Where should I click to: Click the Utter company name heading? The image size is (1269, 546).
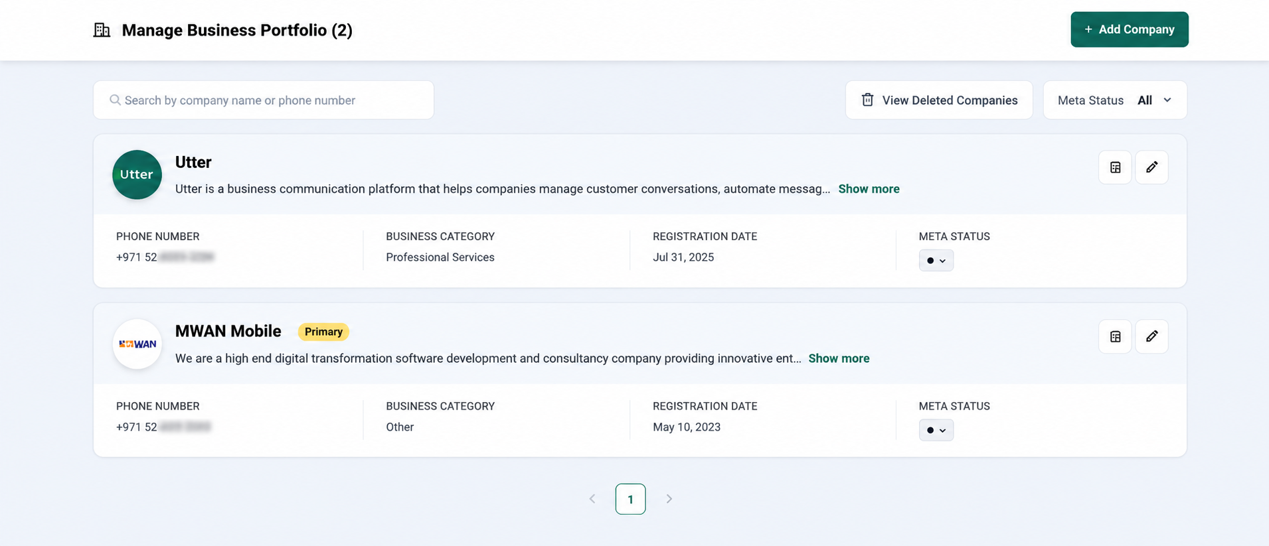coord(193,163)
